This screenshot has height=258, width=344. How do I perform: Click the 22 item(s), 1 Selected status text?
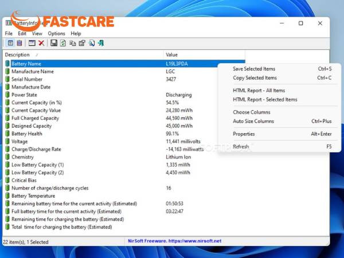pos(26,242)
